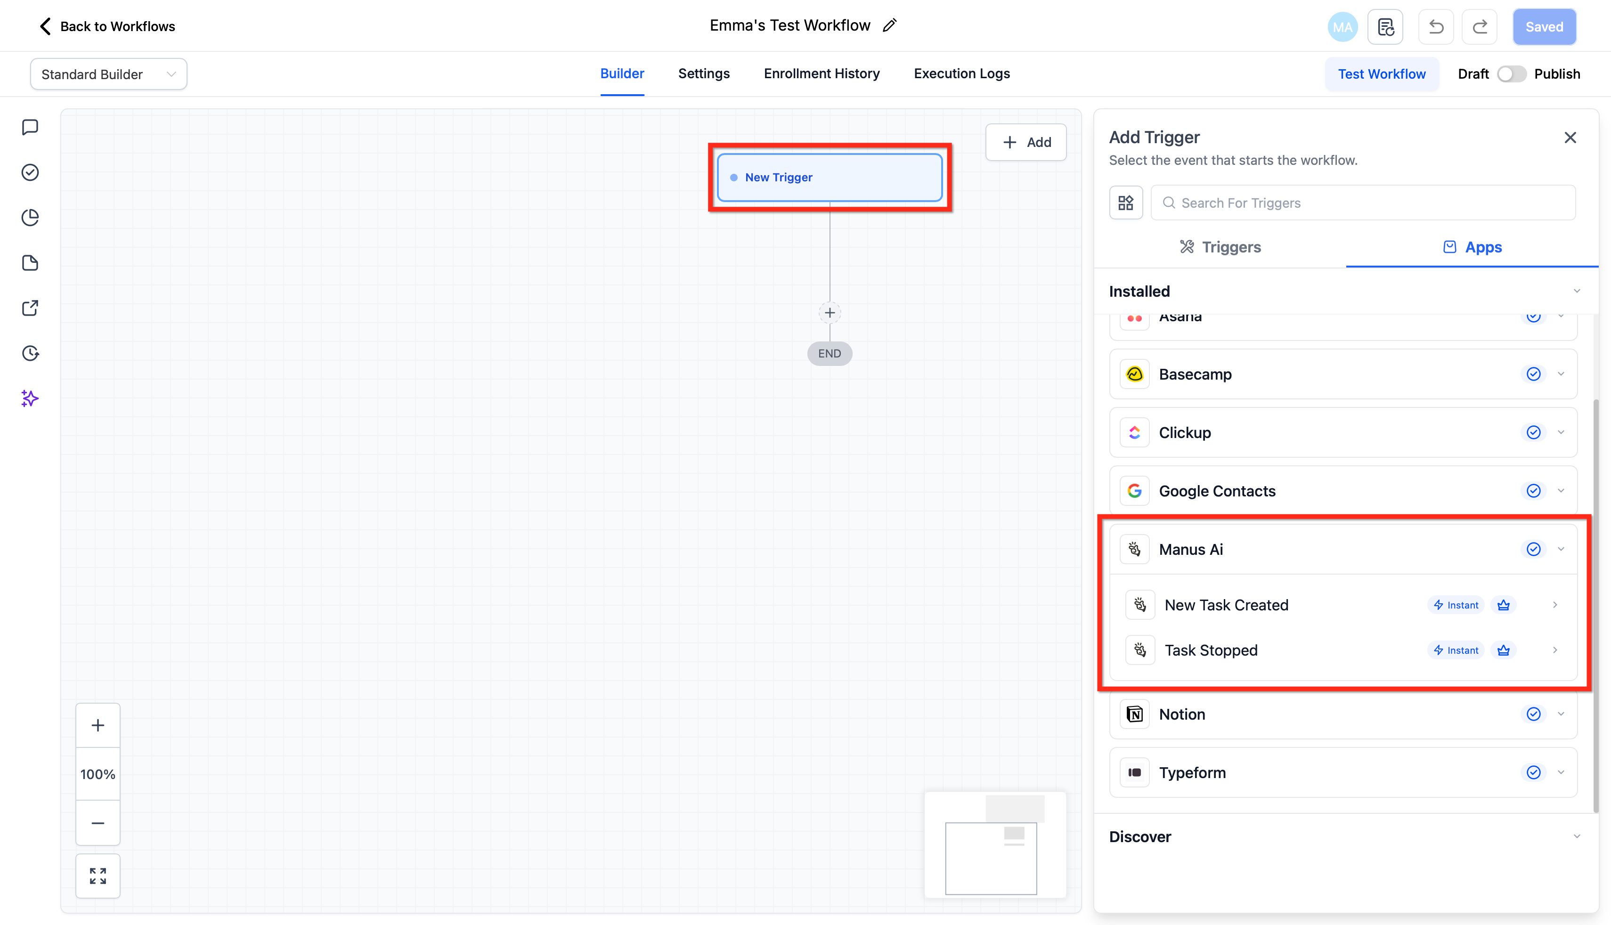This screenshot has width=1611, height=925.
Task: Switch to the Triggers tab
Action: tap(1220, 247)
